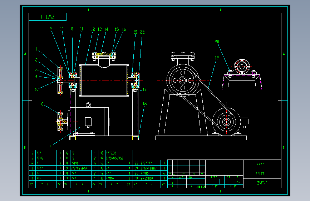The height and width of the screenshot is (201, 310).
Task: Click quantity '3' in the V-belt row
Action: tap(164, 178)
